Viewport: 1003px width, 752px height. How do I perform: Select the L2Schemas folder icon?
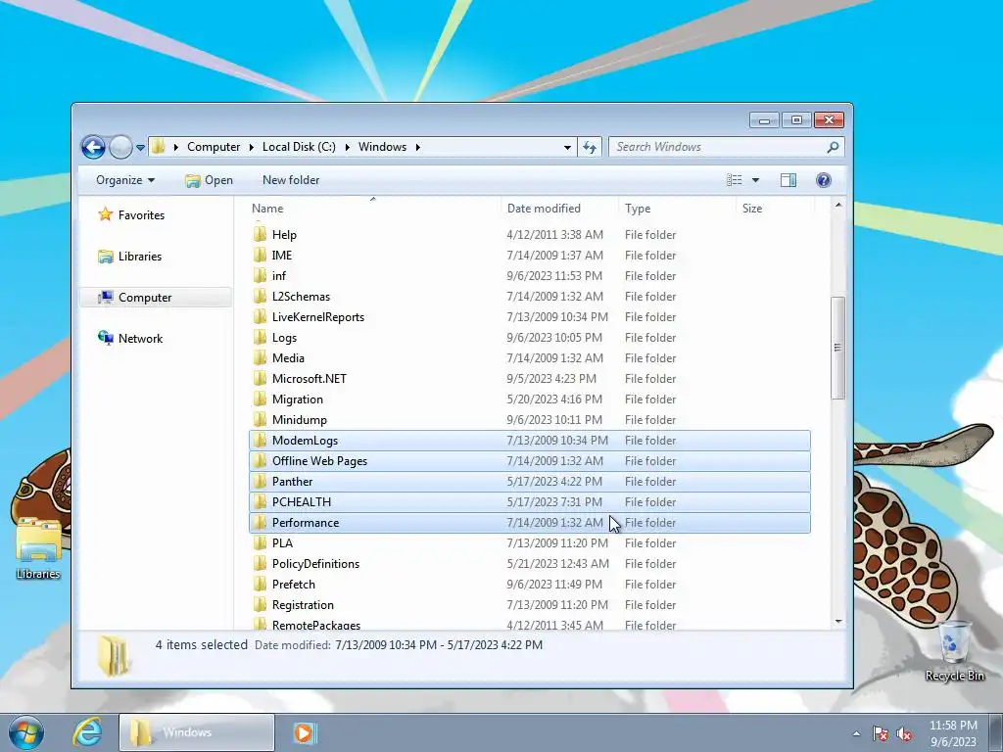point(260,296)
